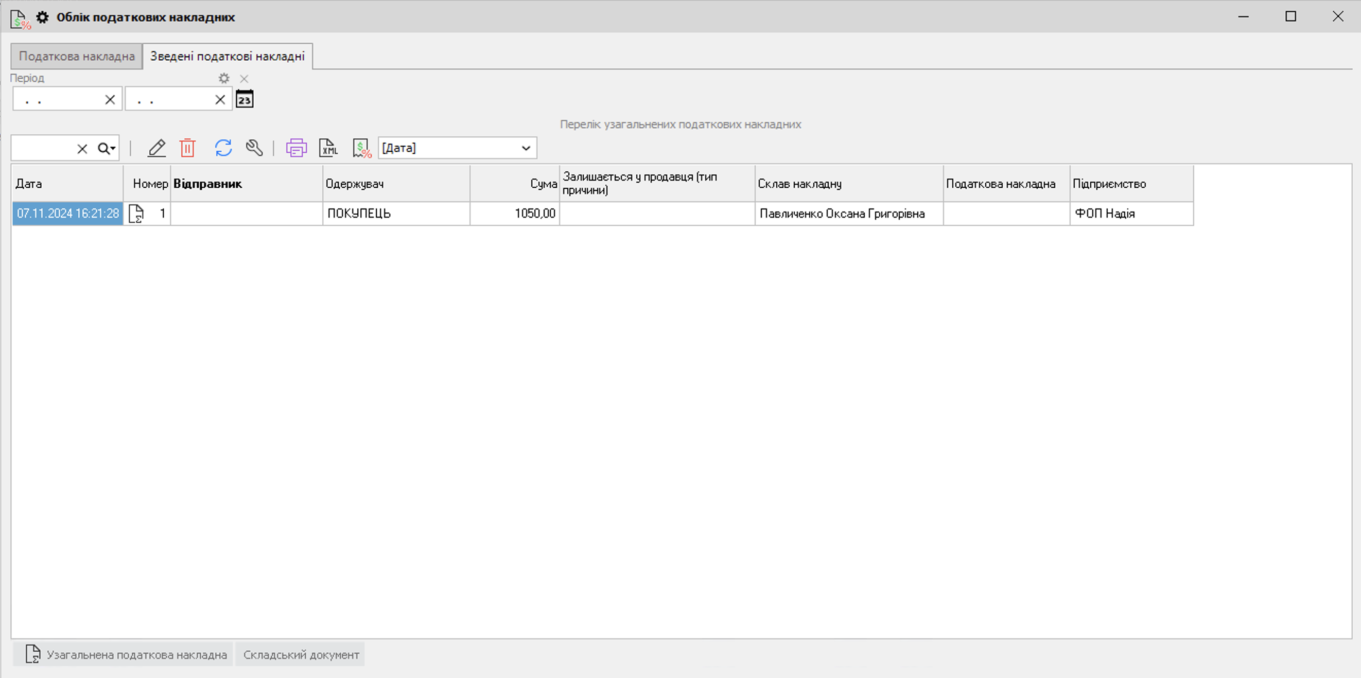1361x678 pixels.
Task: Click the purple printer icon
Action: (x=296, y=148)
